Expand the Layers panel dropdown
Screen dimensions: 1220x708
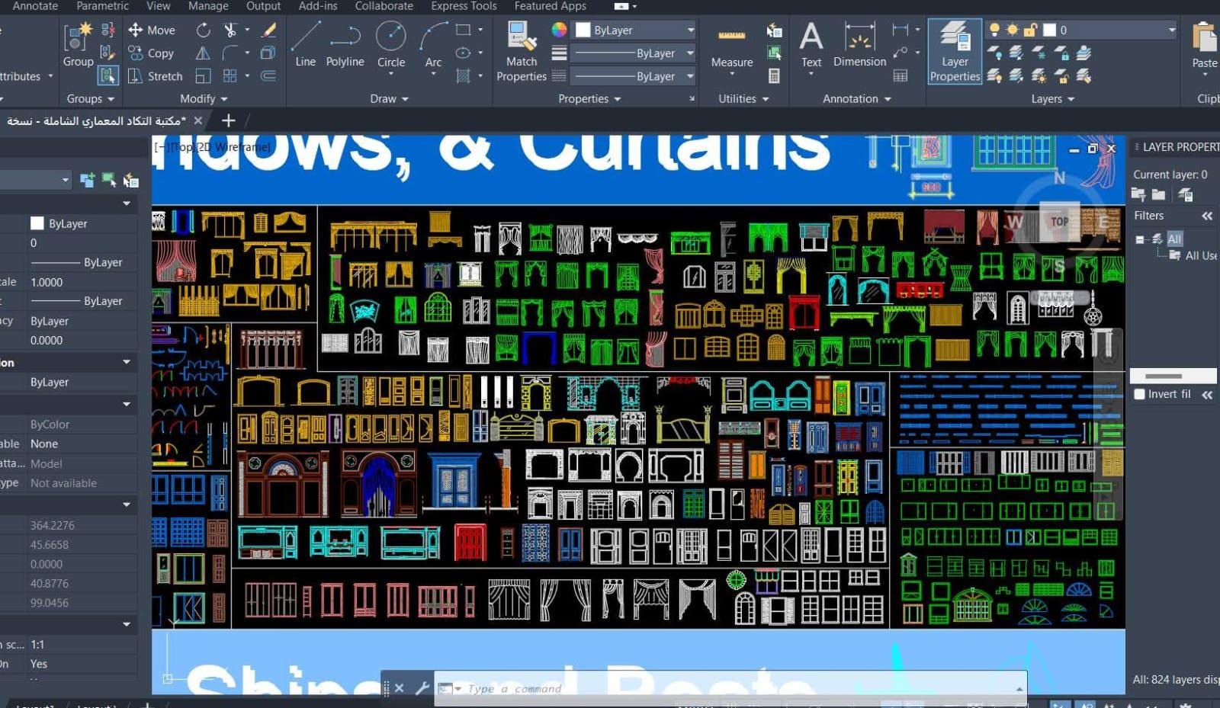[1053, 99]
